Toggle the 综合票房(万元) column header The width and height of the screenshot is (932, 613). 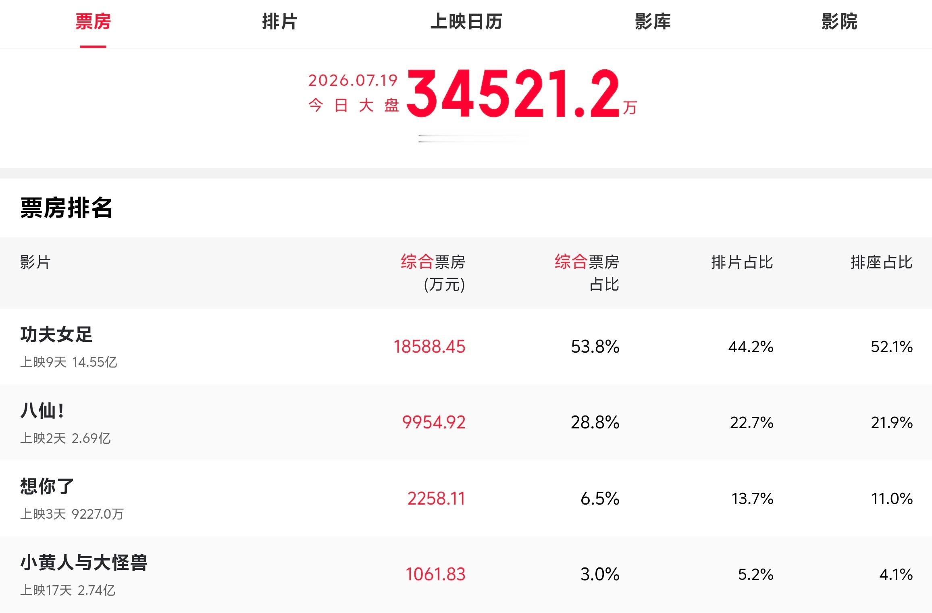(433, 273)
